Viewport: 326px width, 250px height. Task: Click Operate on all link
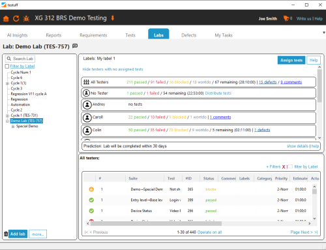209,232
